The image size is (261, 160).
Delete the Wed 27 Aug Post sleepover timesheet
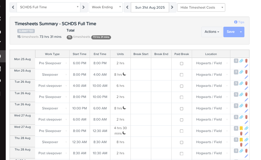246,117
